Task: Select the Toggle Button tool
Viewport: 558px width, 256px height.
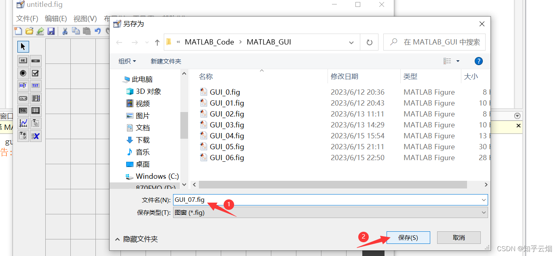Action: [x=23, y=110]
